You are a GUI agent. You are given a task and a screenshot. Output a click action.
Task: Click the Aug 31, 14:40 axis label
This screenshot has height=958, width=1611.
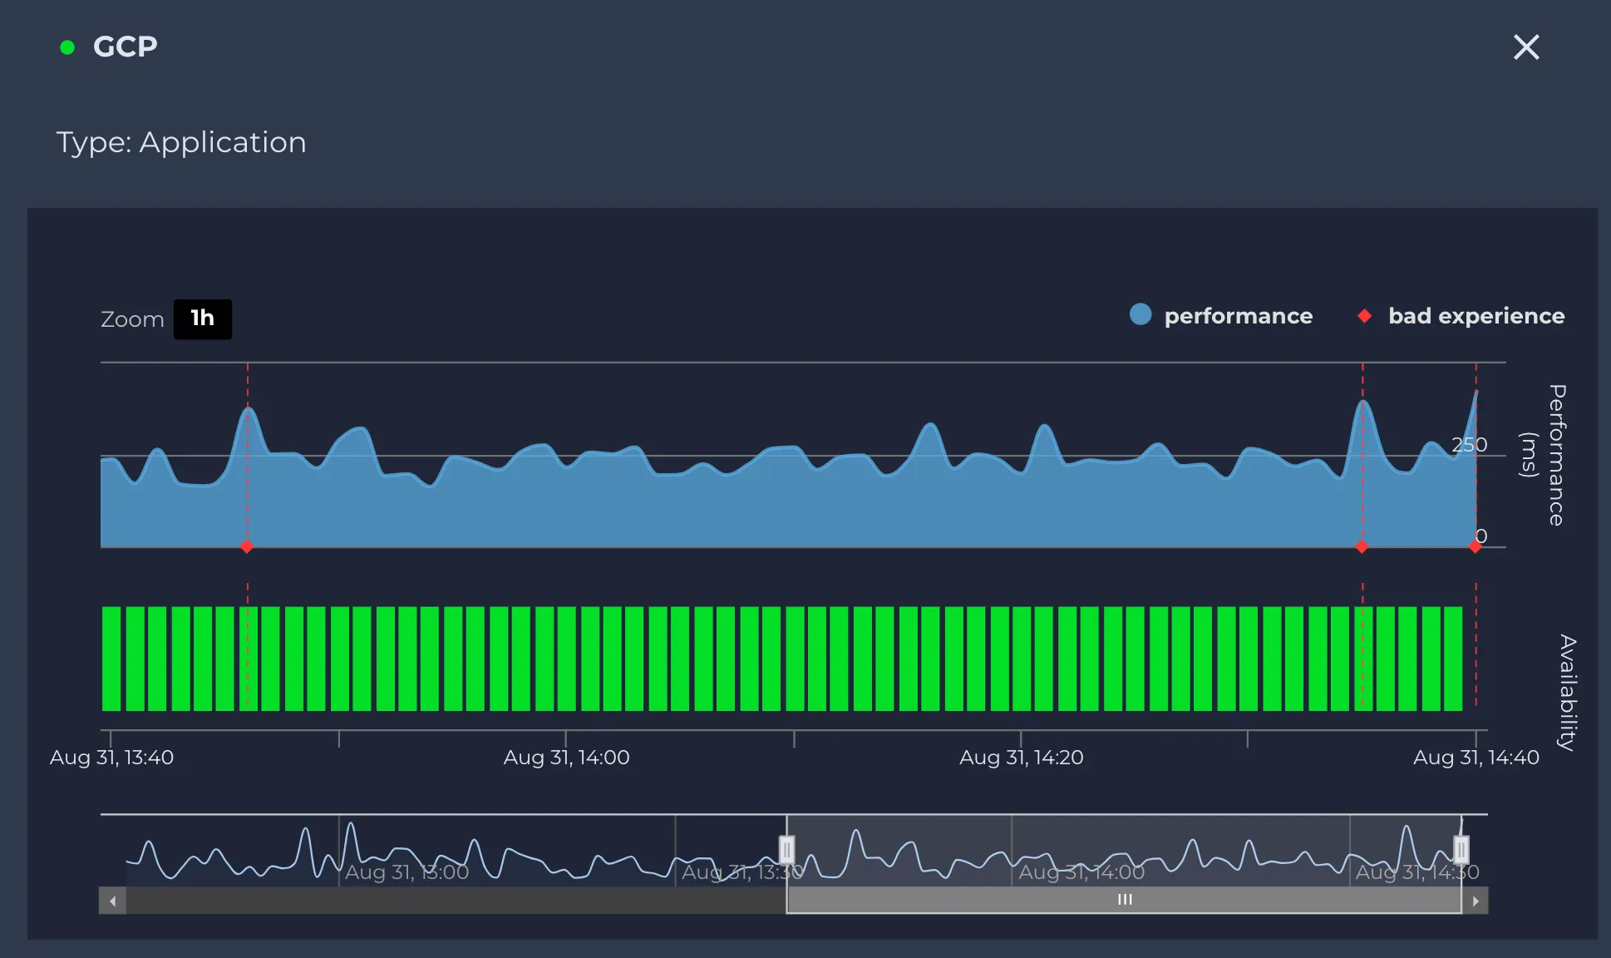click(1476, 758)
